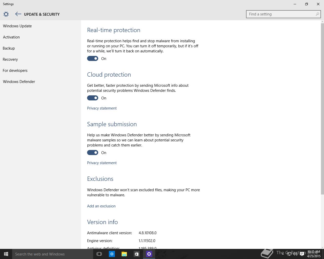The width and height of the screenshot is (324, 259).
Task: Click antimalware client version value 4.8.10108.0
Action: pyautogui.click(x=148, y=233)
